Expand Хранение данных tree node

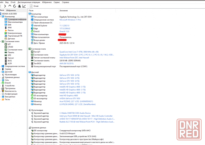[x=0, y=77]
